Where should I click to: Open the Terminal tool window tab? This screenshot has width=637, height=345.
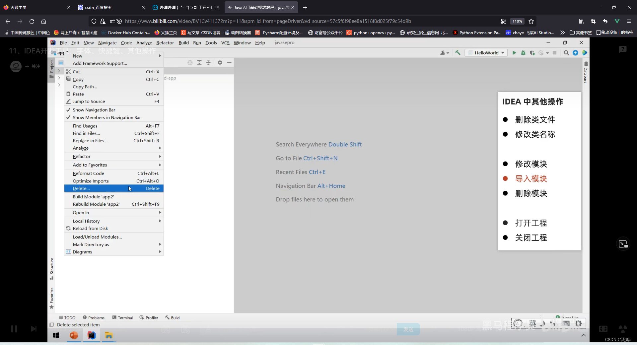tap(122, 317)
